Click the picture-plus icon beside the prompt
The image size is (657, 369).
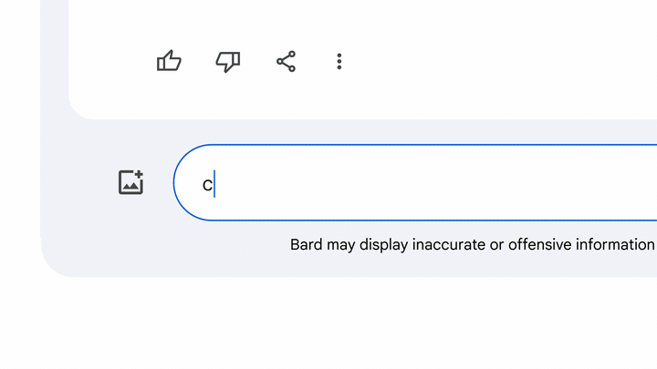point(130,182)
